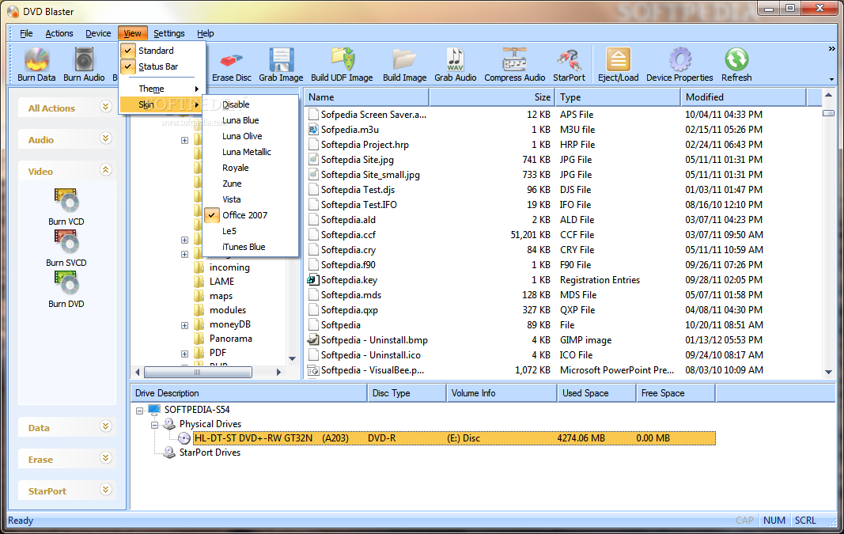Image resolution: width=844 pixels, height=534 pixels.
Task: Open the Actions menu
Action: click(x=59, y=33)
